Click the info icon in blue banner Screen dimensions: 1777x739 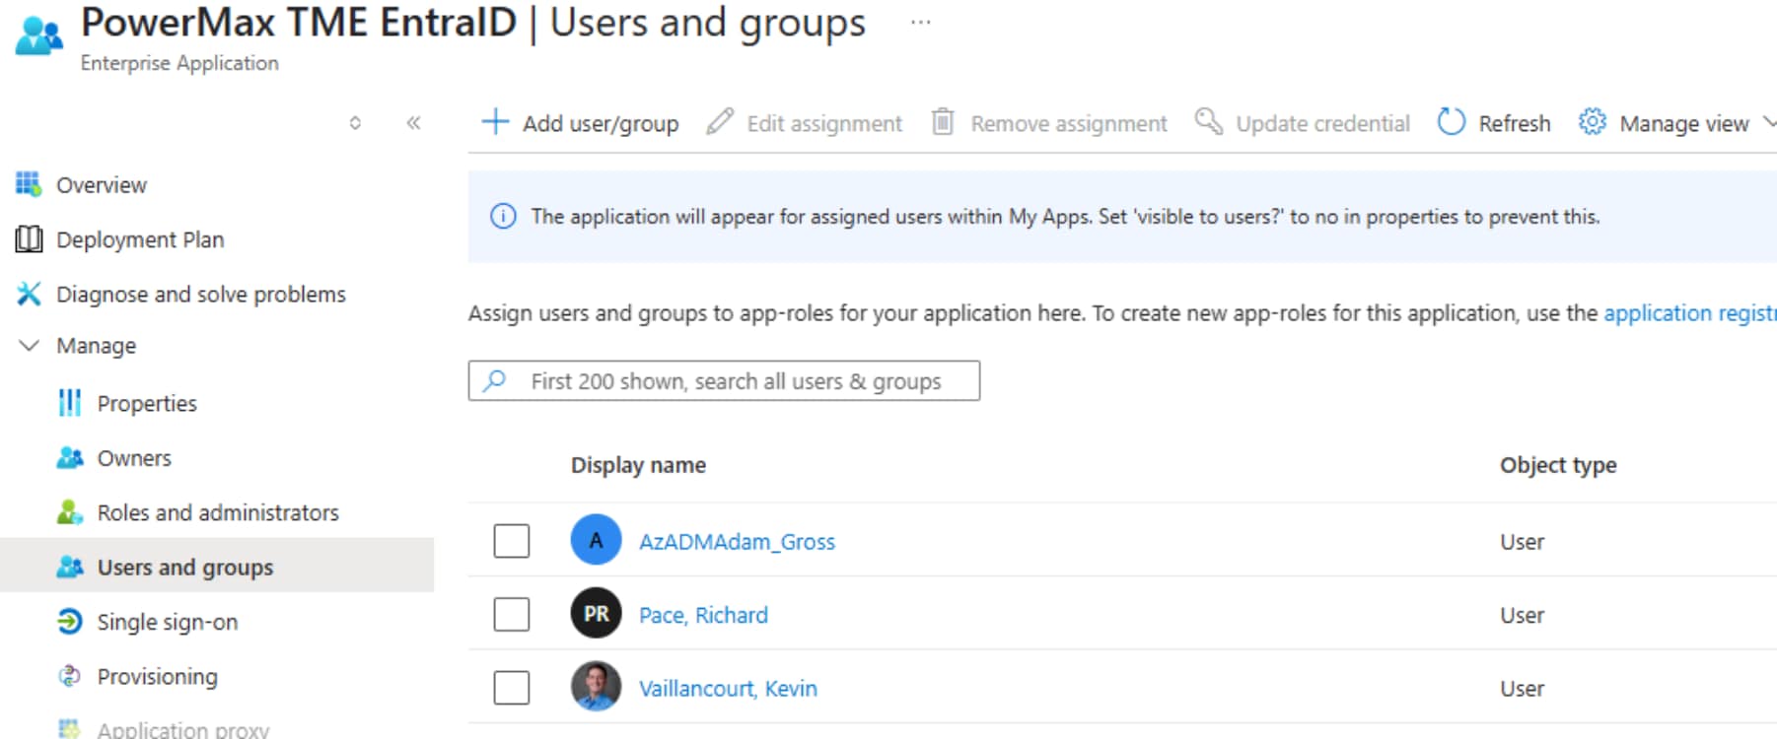(x=503, y=217)
